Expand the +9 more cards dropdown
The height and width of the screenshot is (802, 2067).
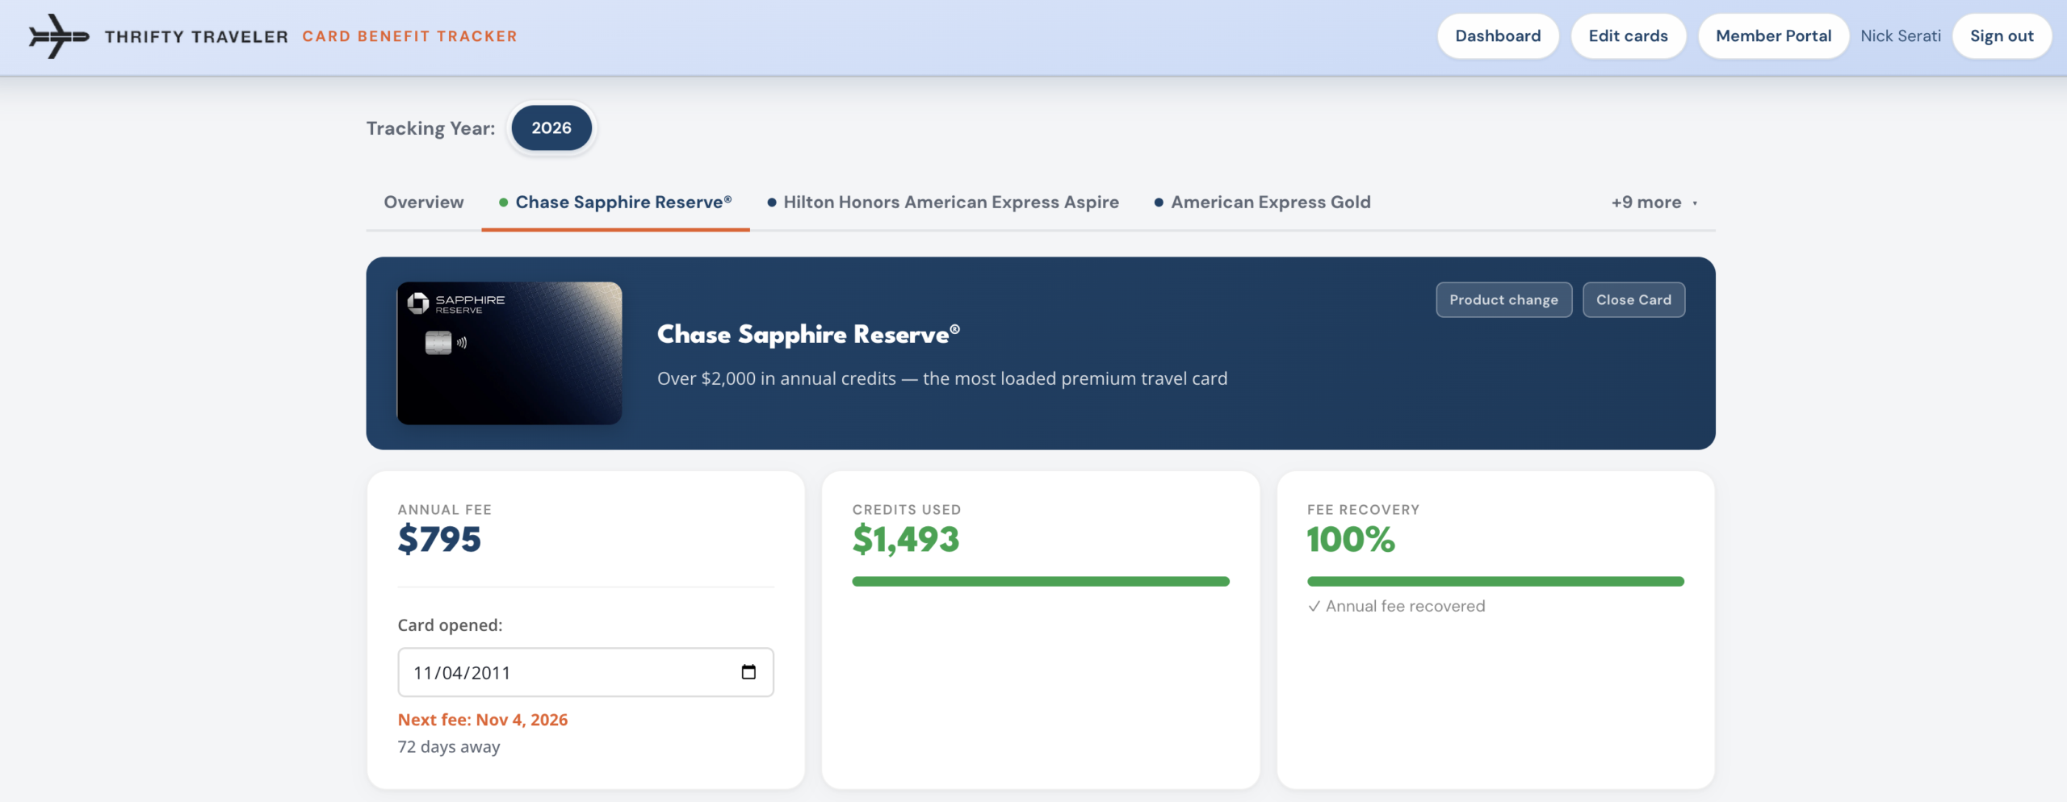pos(1654,203)
